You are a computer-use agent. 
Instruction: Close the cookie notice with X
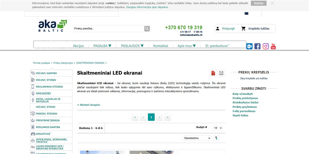(x=272, y=3)
